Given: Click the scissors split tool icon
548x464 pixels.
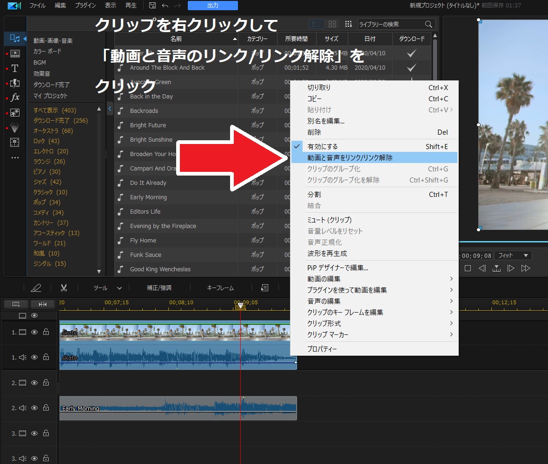Looking at the screenshot, I should point(64,288).
